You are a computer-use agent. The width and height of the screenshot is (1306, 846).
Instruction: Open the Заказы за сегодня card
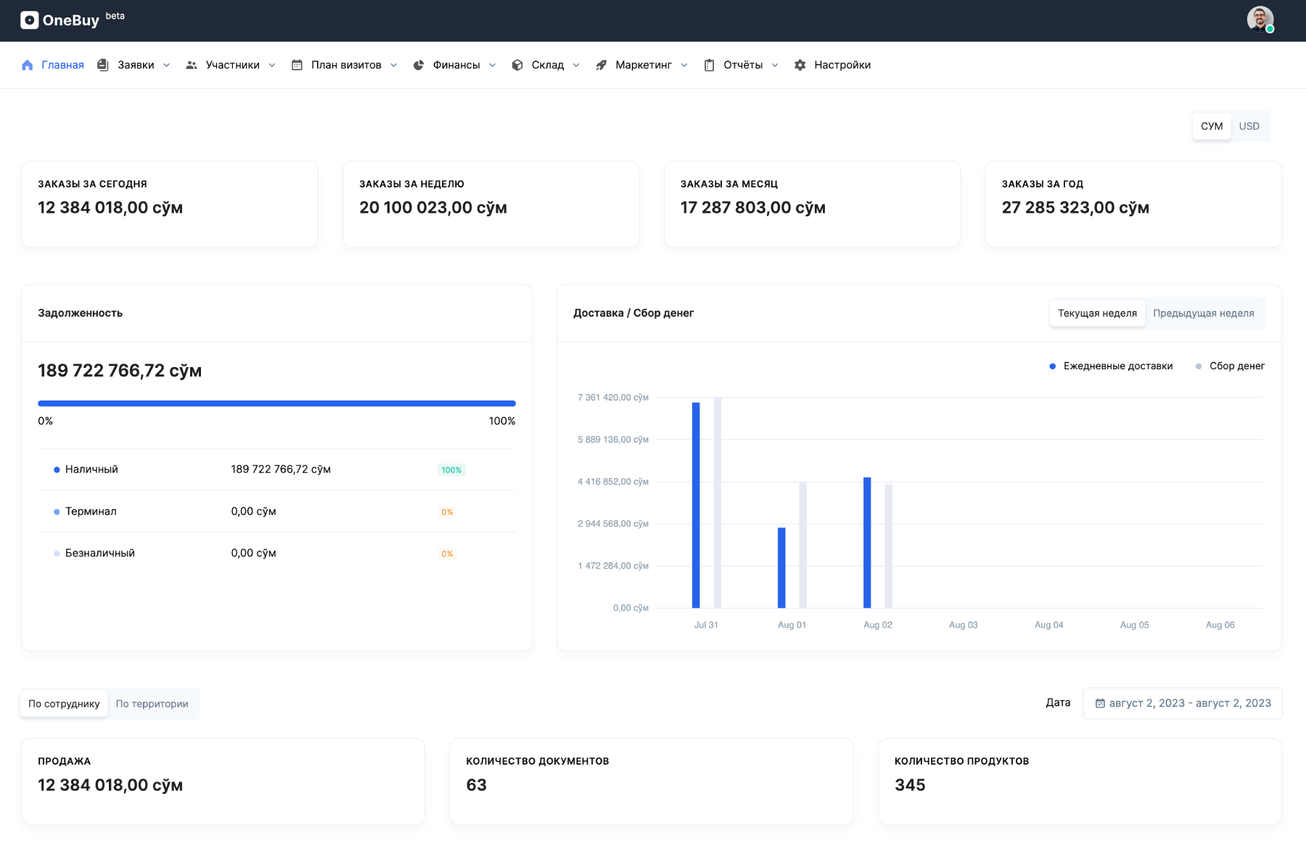170,204
